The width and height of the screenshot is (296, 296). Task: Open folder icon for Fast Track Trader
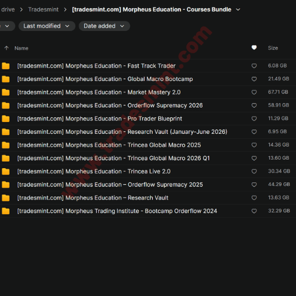[6, 66]
